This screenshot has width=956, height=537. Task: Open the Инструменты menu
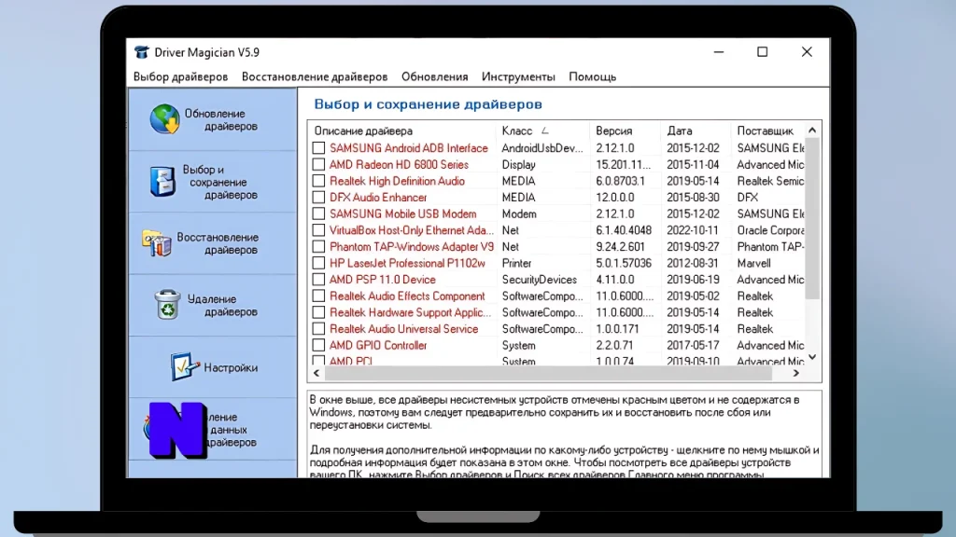coord(518,76)
